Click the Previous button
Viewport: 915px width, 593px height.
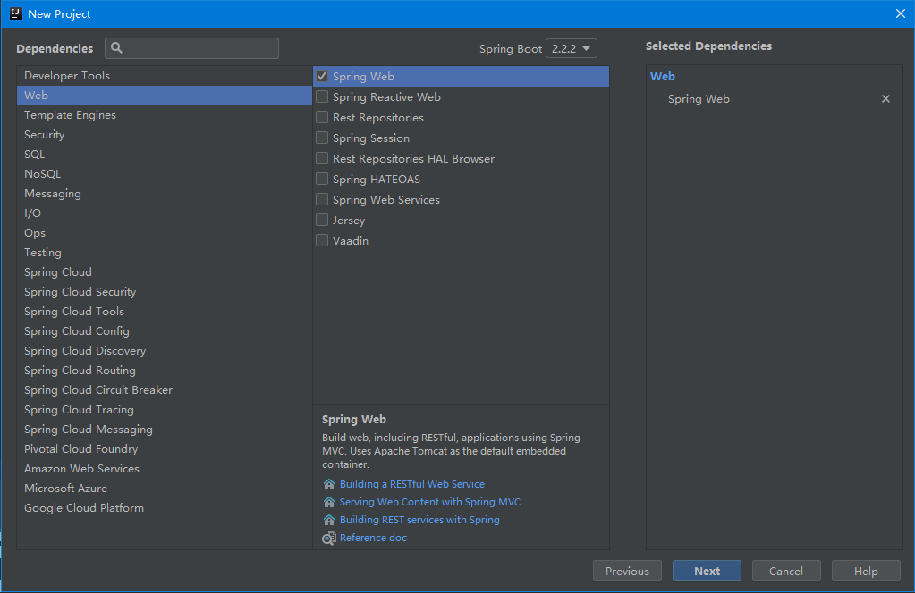[x=627, y=571]
